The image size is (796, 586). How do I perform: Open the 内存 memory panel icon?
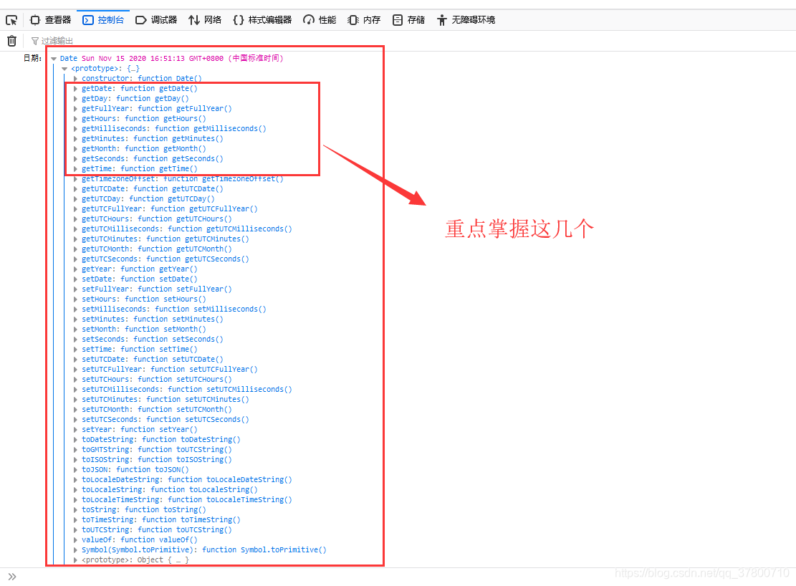tap(352, 19)
